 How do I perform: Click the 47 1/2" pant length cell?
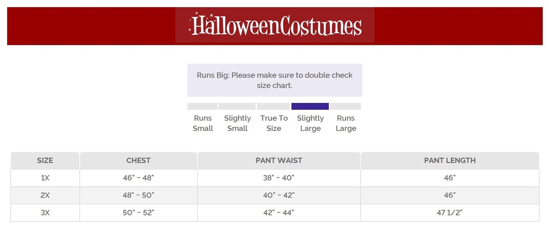tap(450, 213)
